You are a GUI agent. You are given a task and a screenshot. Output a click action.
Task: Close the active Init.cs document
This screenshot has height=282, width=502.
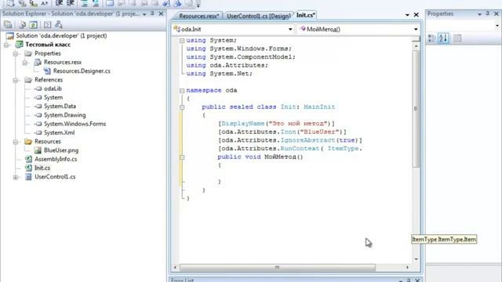pyautogui.click(x=417, y=15)
